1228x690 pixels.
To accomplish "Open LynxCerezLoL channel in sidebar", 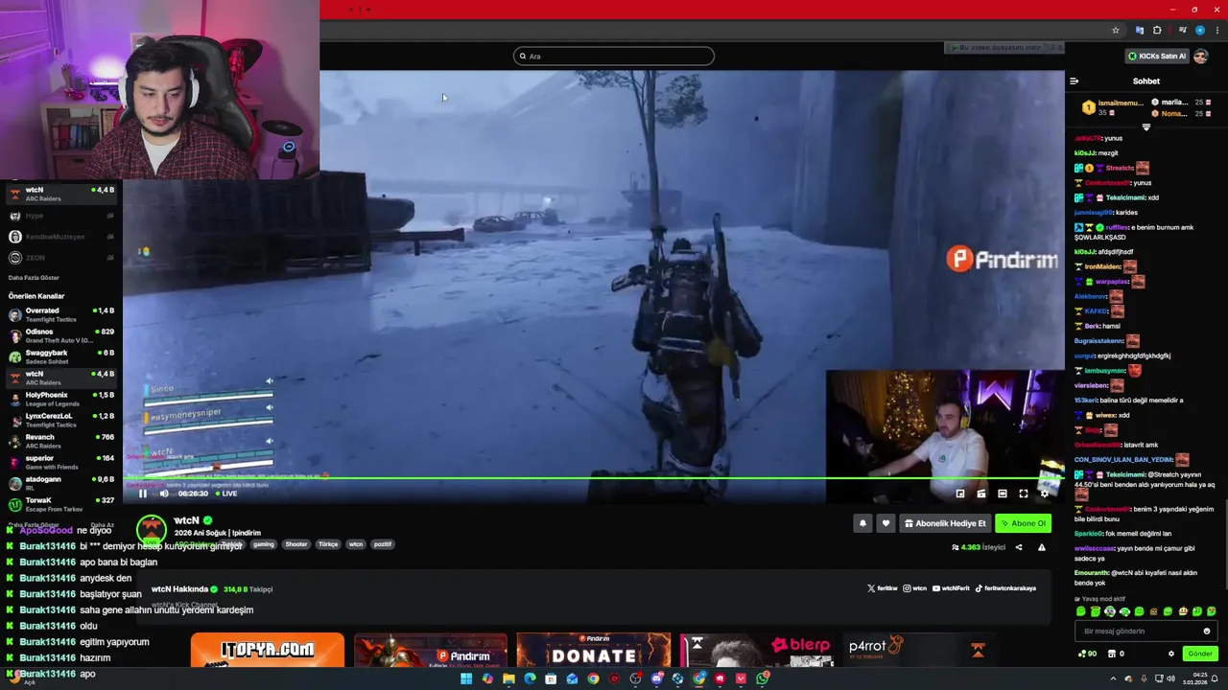I will coord(59,420).
